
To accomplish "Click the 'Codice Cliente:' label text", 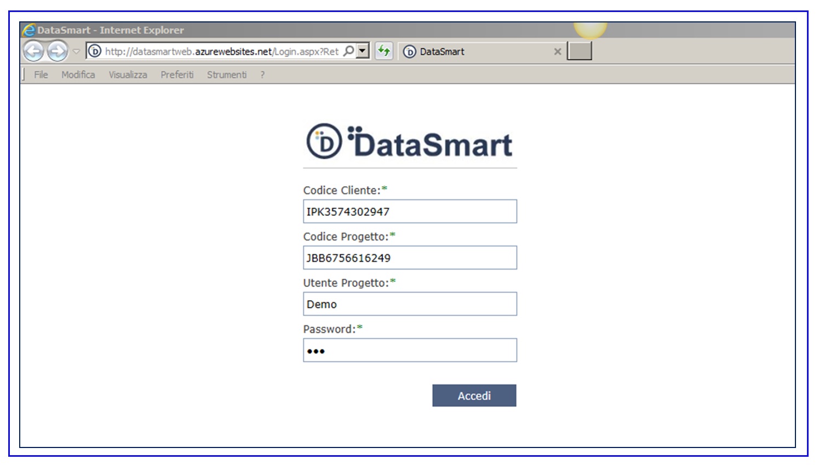I will (x=342, y=190).
